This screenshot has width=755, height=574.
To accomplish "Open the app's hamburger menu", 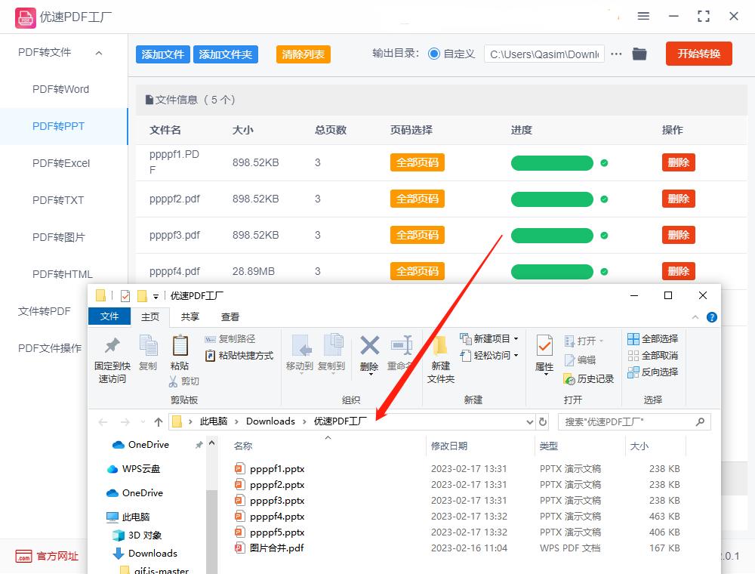I will tap(644, 15).
